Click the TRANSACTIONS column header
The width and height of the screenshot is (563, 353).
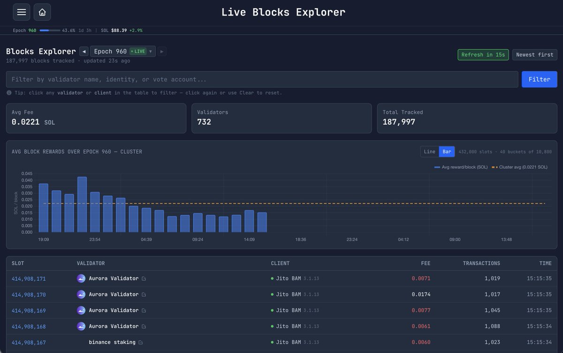click(481, 263)
